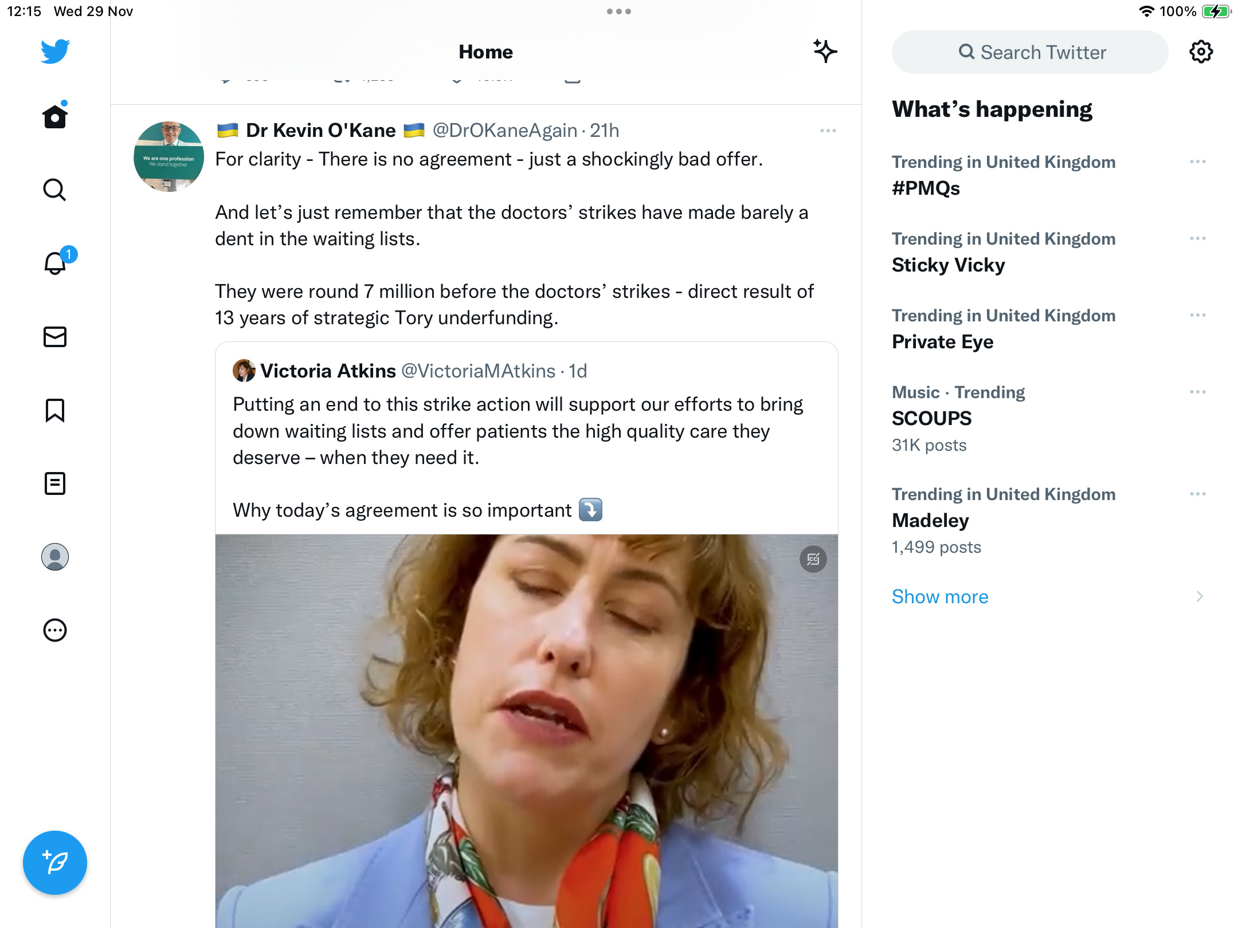The height and width of the screenshot is (928, 1238).
Task: Open 'What's happening' heading
Action: (x=992, y=109)
